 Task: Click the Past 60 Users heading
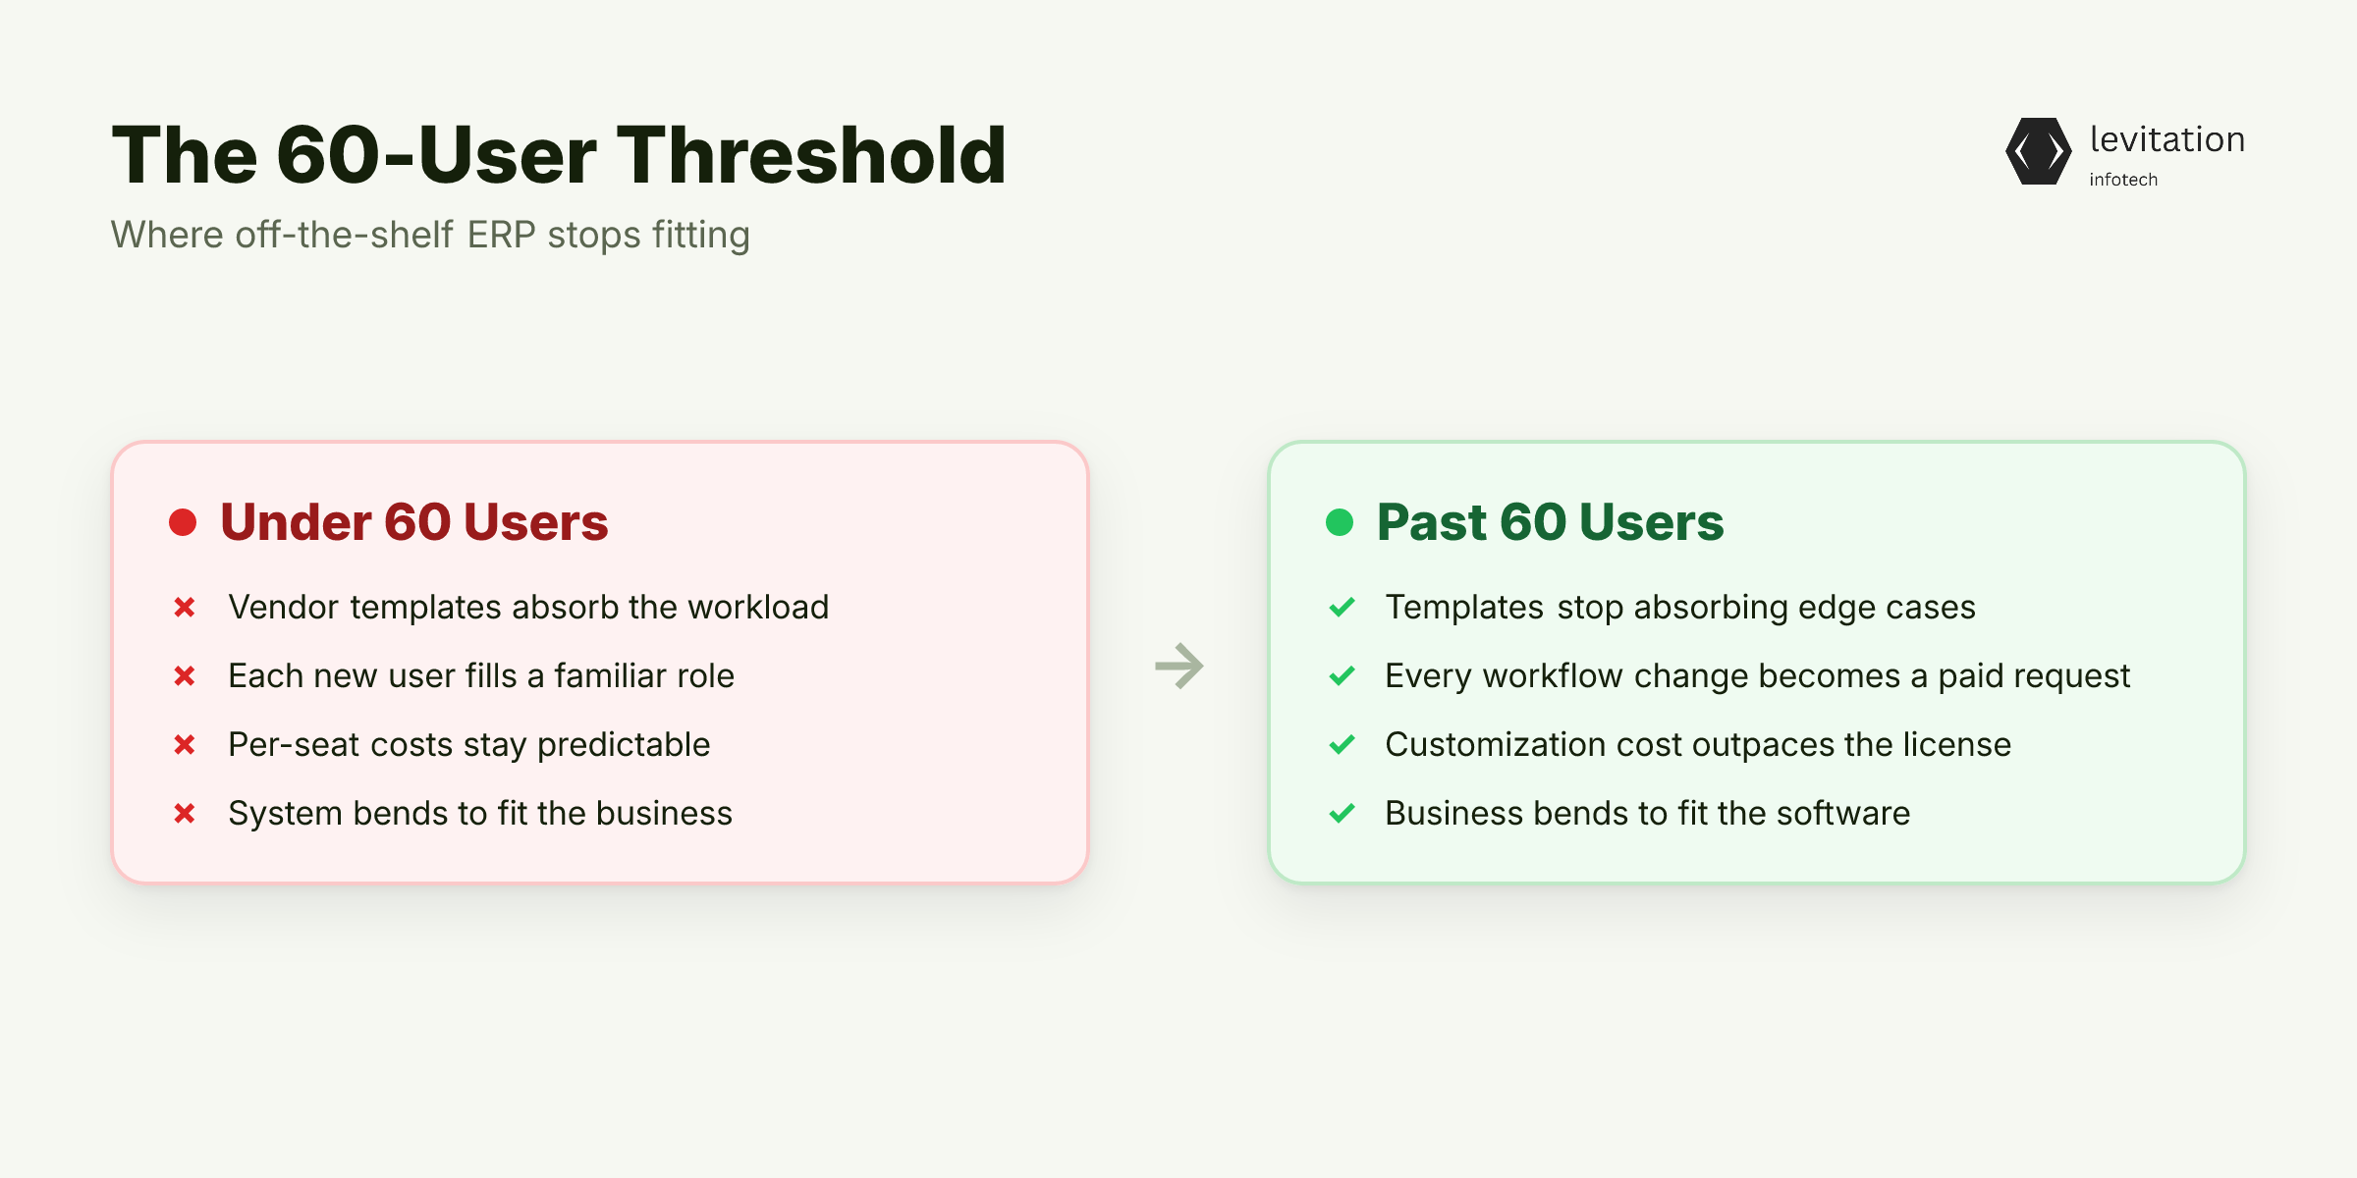tap(1550, 522)
